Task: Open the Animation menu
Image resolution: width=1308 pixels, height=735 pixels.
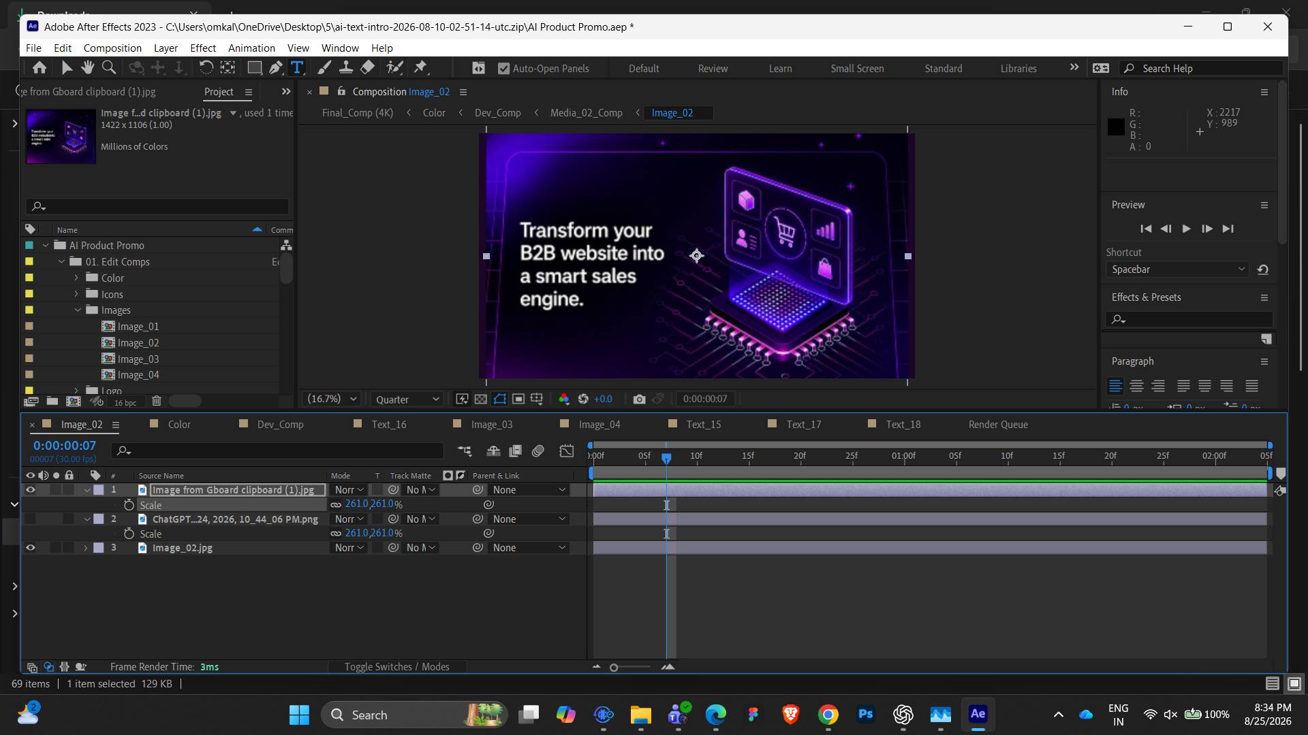Action: click(251, 48)
